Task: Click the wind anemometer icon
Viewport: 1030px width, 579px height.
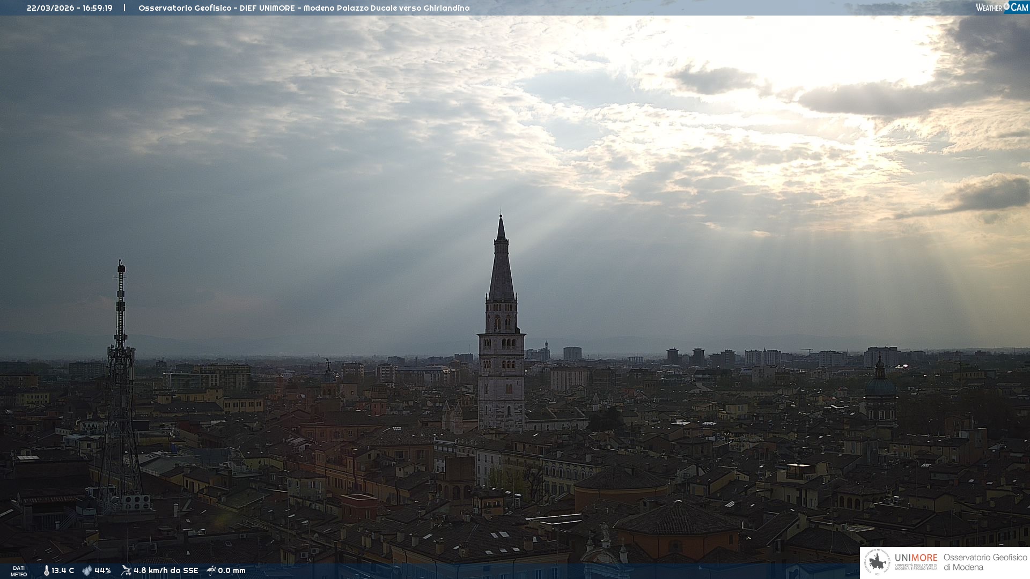Action: click(126, 570)
